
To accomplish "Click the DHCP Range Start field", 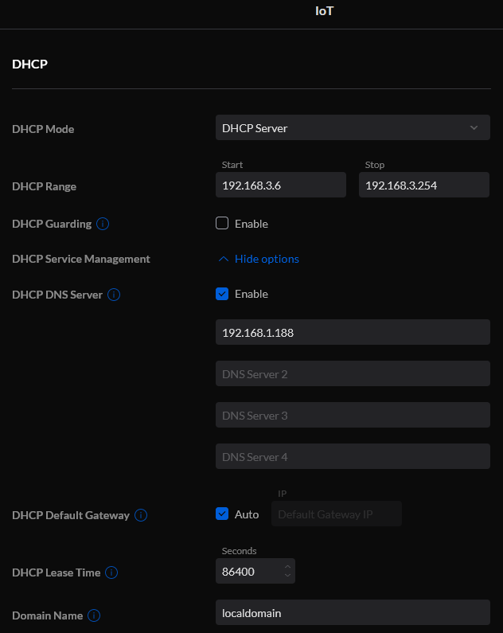I will [281, 185].
